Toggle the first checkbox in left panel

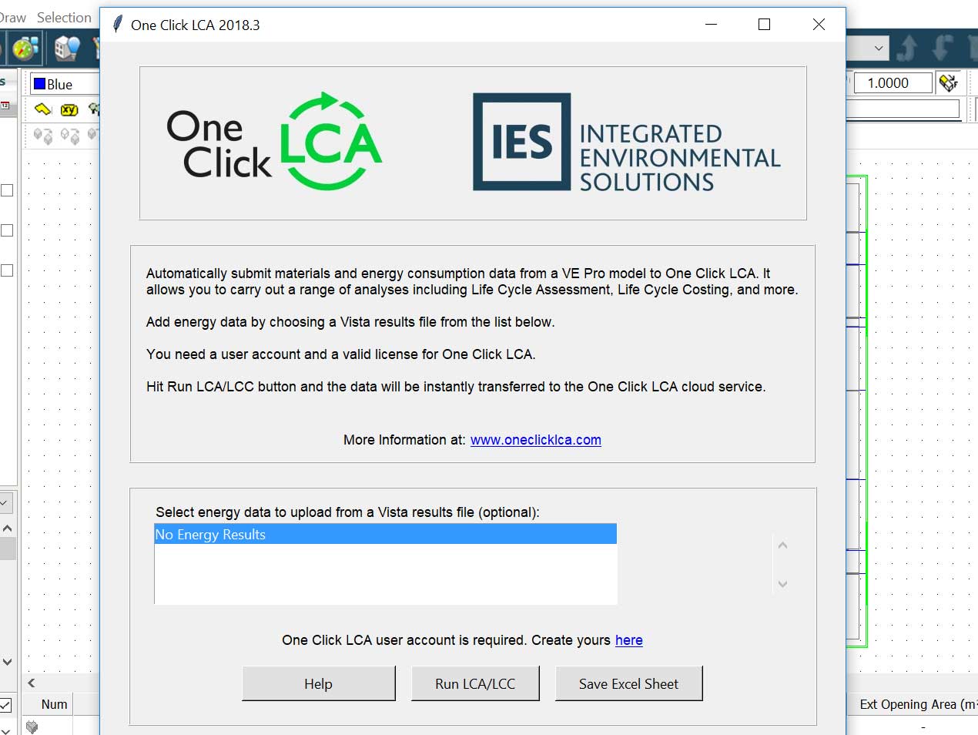[x=7, y=190]
